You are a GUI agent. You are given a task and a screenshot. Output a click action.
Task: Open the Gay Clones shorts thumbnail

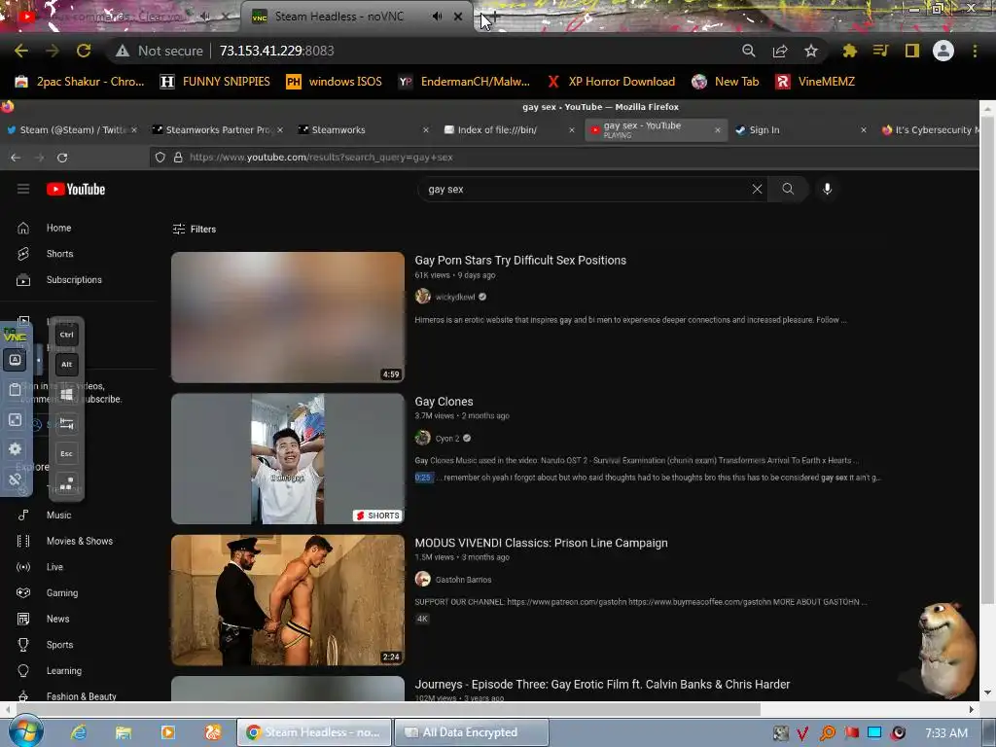(x=288, y=459)
